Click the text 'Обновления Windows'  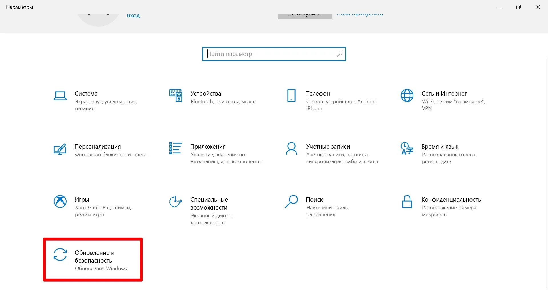101,269
